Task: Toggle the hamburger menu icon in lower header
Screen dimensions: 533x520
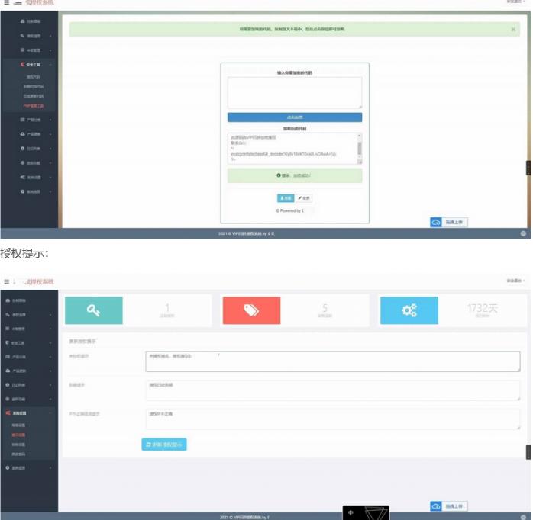Action: [x=5, y=281]
